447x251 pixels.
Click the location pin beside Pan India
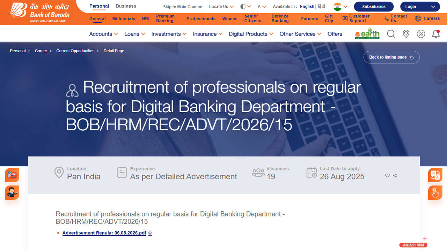59,173
